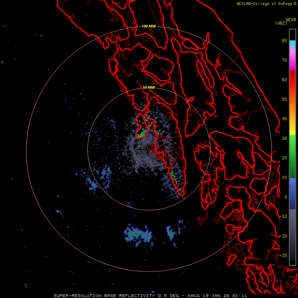The height and width of the screenshot is (298, 298).
Task: Click the 50 value on the dBZ scale
Action: [284, 99]
